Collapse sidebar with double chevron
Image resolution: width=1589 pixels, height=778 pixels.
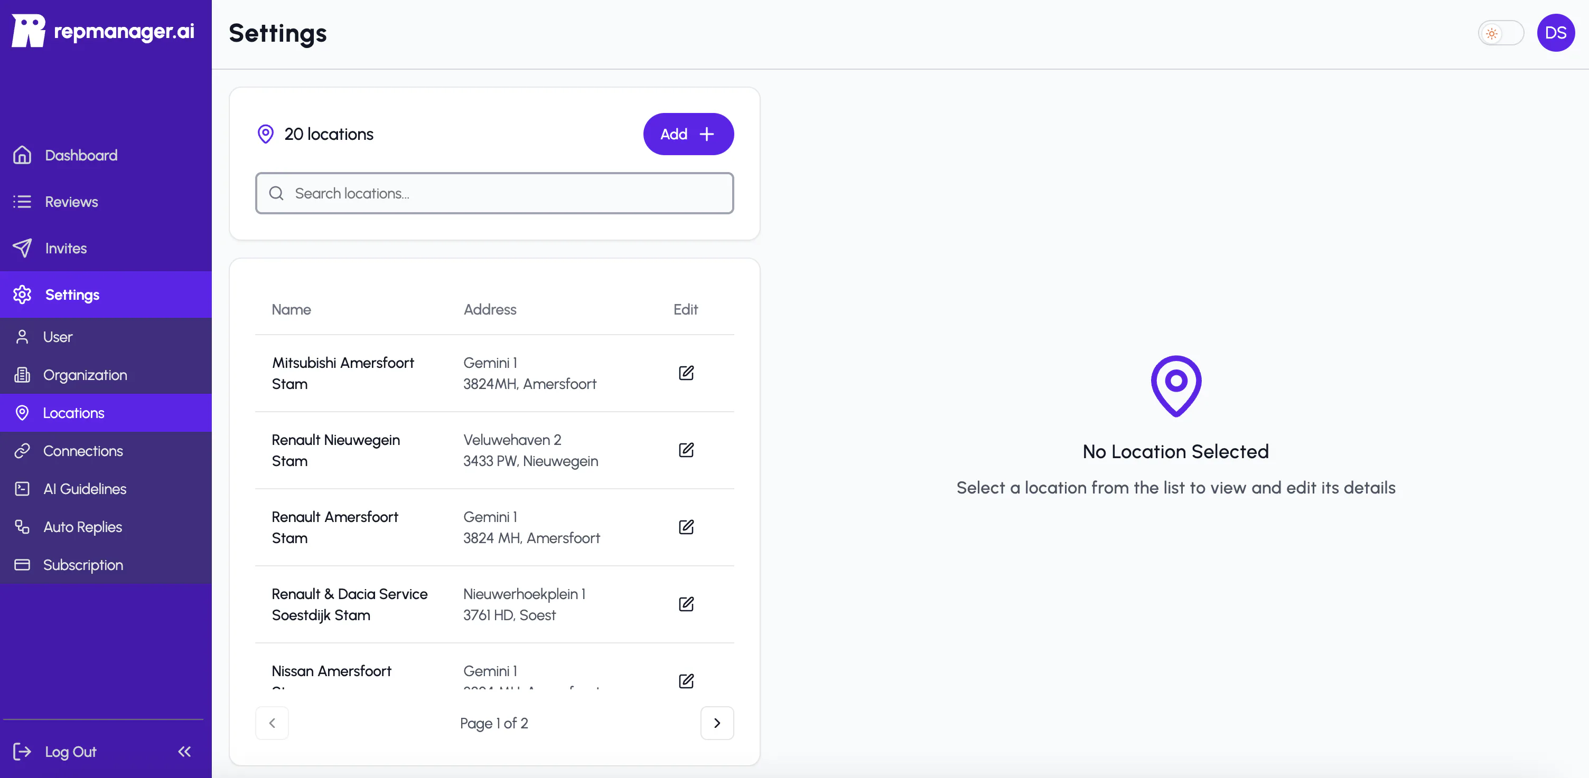[184, 752]
